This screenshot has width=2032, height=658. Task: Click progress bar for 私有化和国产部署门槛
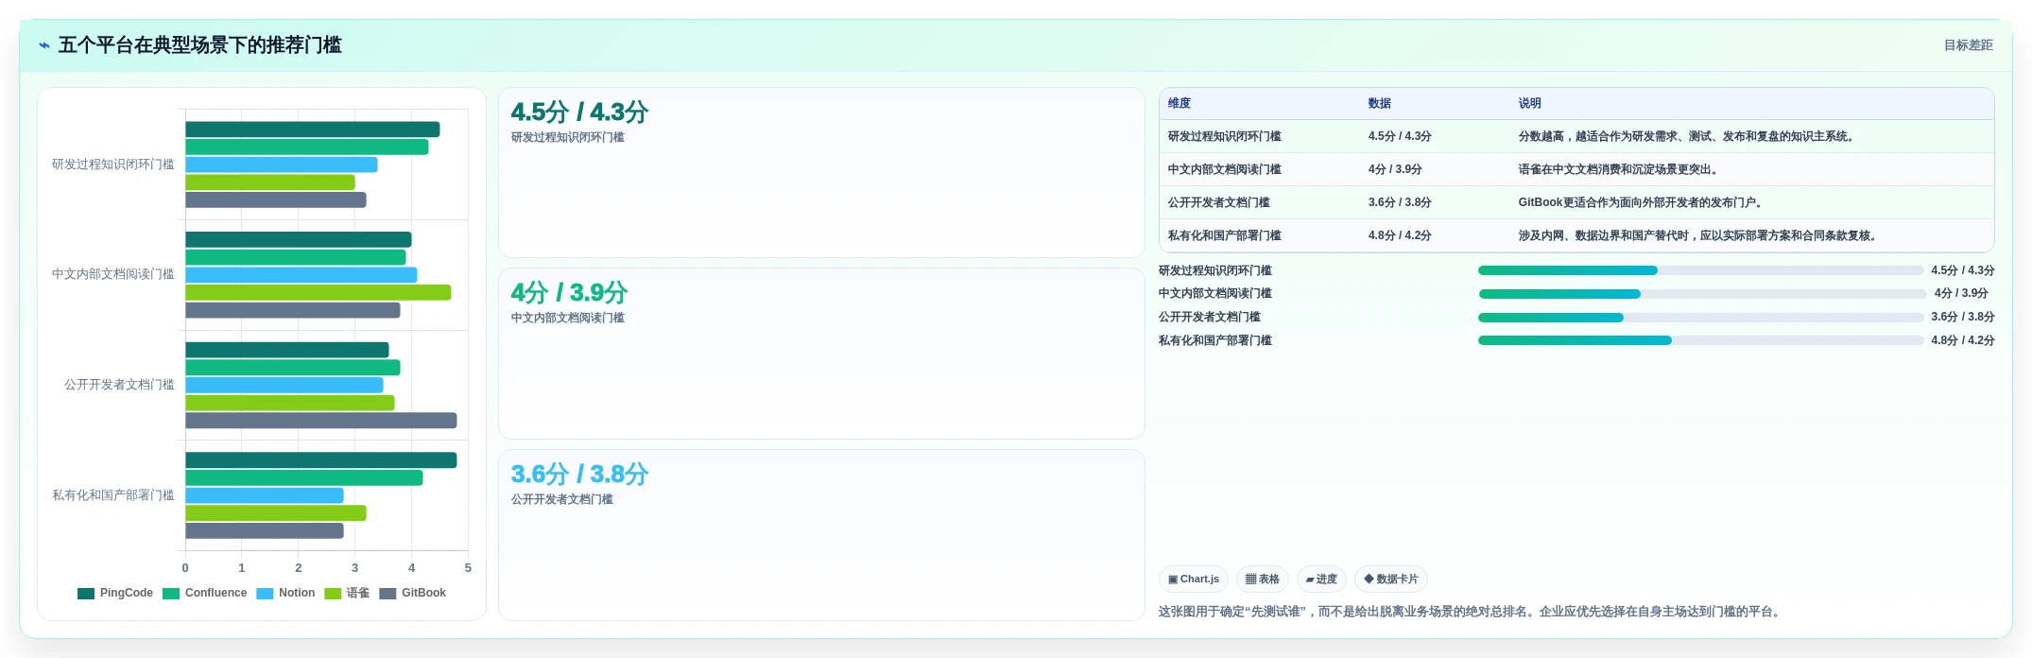click(1700, 340)
